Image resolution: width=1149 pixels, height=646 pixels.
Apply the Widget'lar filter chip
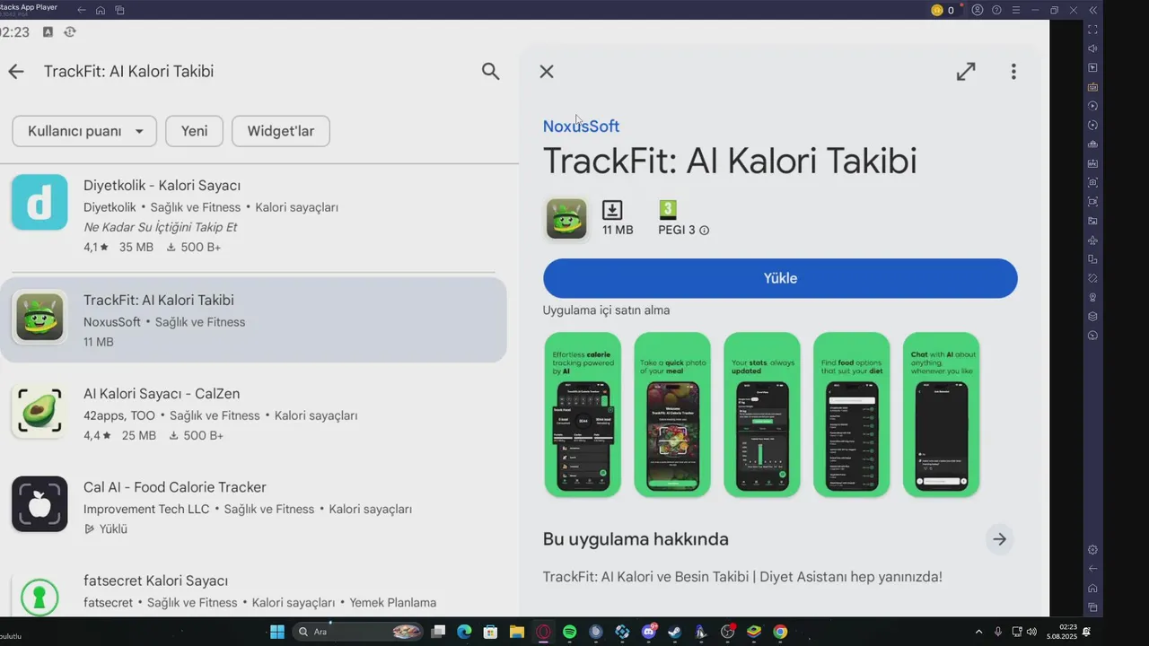[x=281, y=131]
